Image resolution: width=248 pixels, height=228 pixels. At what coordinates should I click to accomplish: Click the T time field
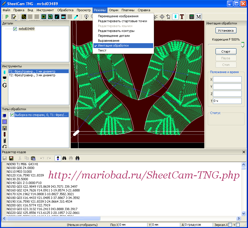pyautogui.click(x=227, y=101)
